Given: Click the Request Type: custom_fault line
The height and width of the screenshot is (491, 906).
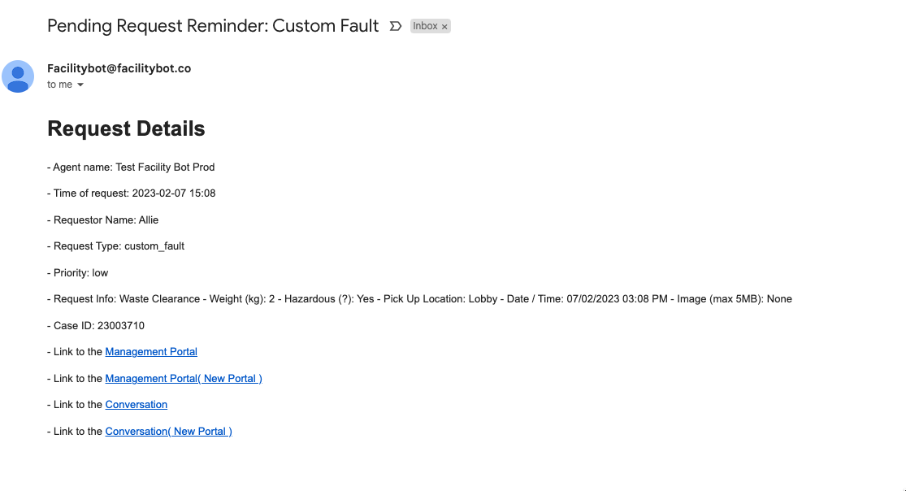Looking at the screenshot, I should click(x=115, y=245).
